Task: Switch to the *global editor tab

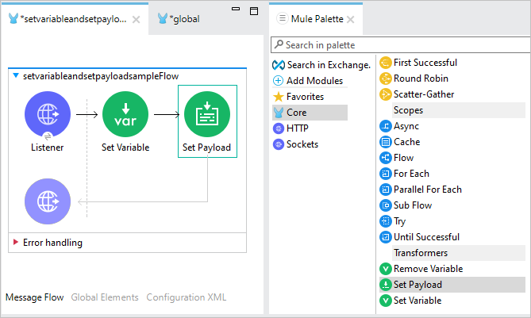Action: pyautogui.click(x=179, y=19)
